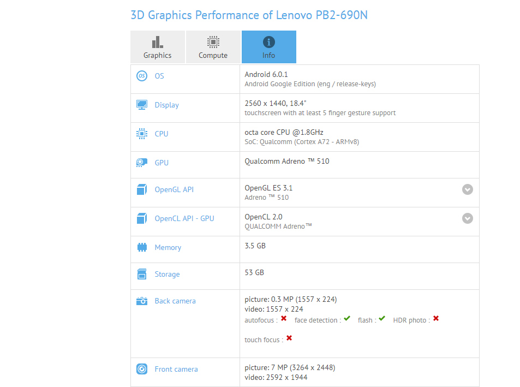This screenshot has width=520, height=387.
Task: Click the autofocus red cross mark
Action: click(284, 319)
